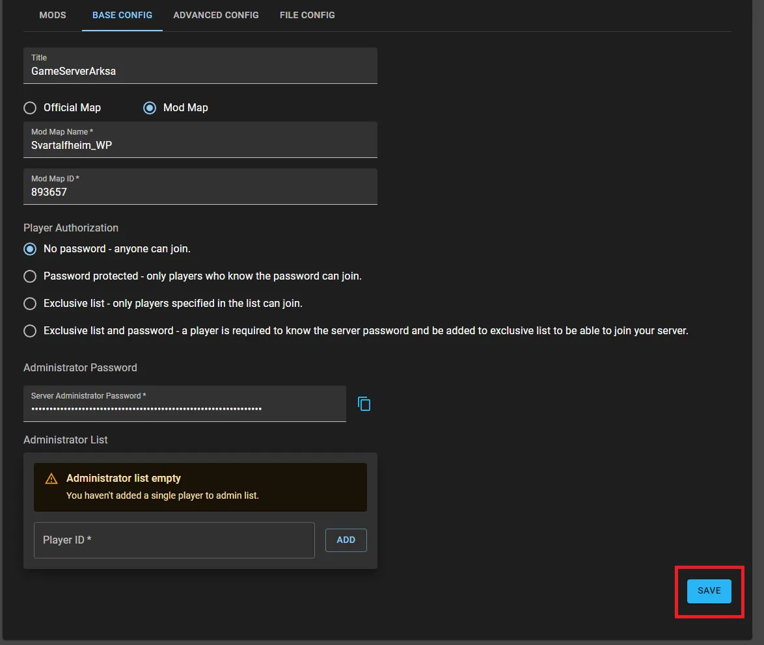The width and height of the screenshot is (764, 645).
Task: Copy the server administrator password
Action: 364,404
